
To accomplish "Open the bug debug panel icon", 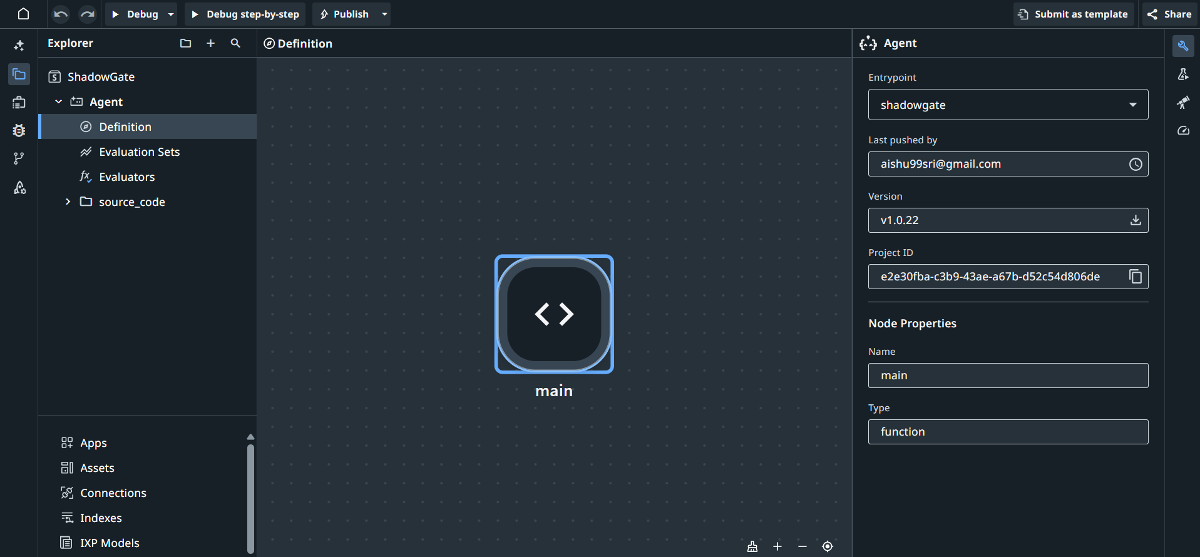I will [x=19, y=130].
